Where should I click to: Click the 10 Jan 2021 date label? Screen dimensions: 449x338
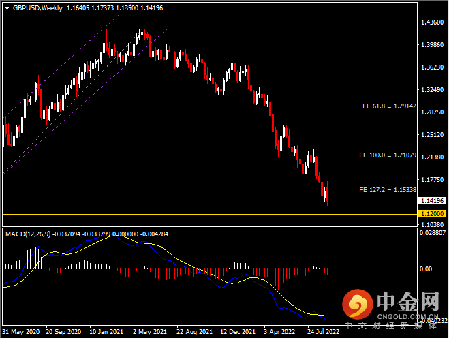pos(106,332)
